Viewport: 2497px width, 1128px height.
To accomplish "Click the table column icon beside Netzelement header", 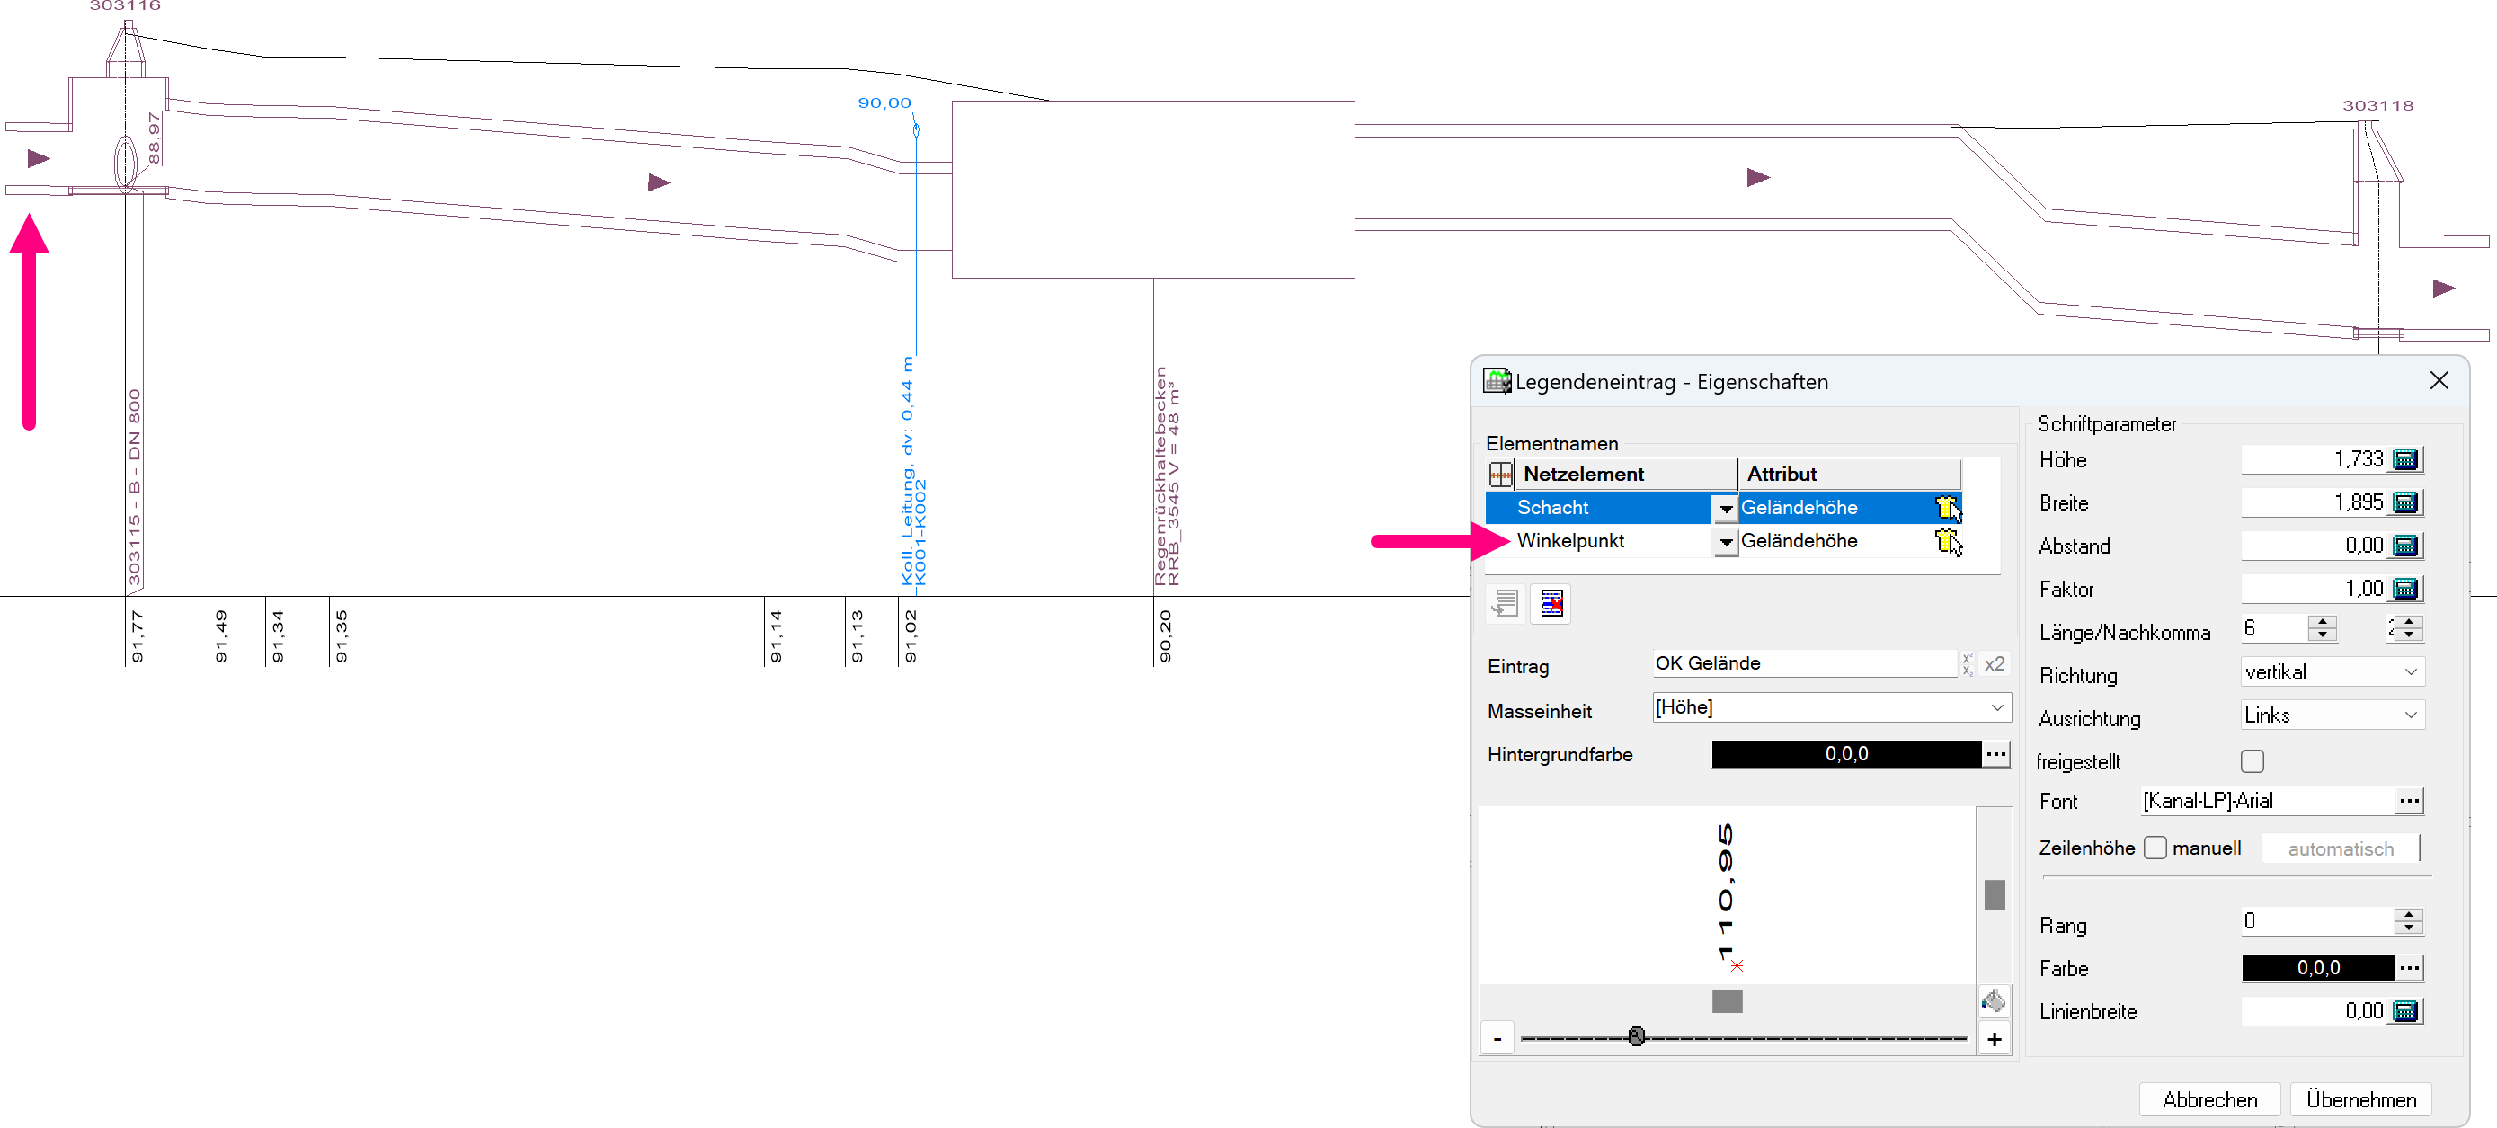I will [x=1500, y=475].
